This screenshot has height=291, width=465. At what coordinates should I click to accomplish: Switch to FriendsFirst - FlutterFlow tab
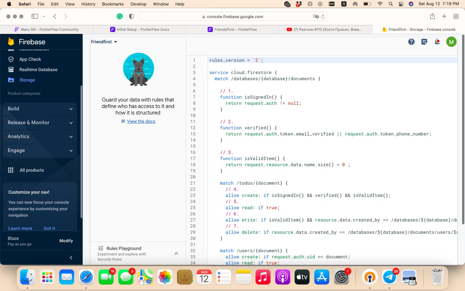[x=232, y=29]
